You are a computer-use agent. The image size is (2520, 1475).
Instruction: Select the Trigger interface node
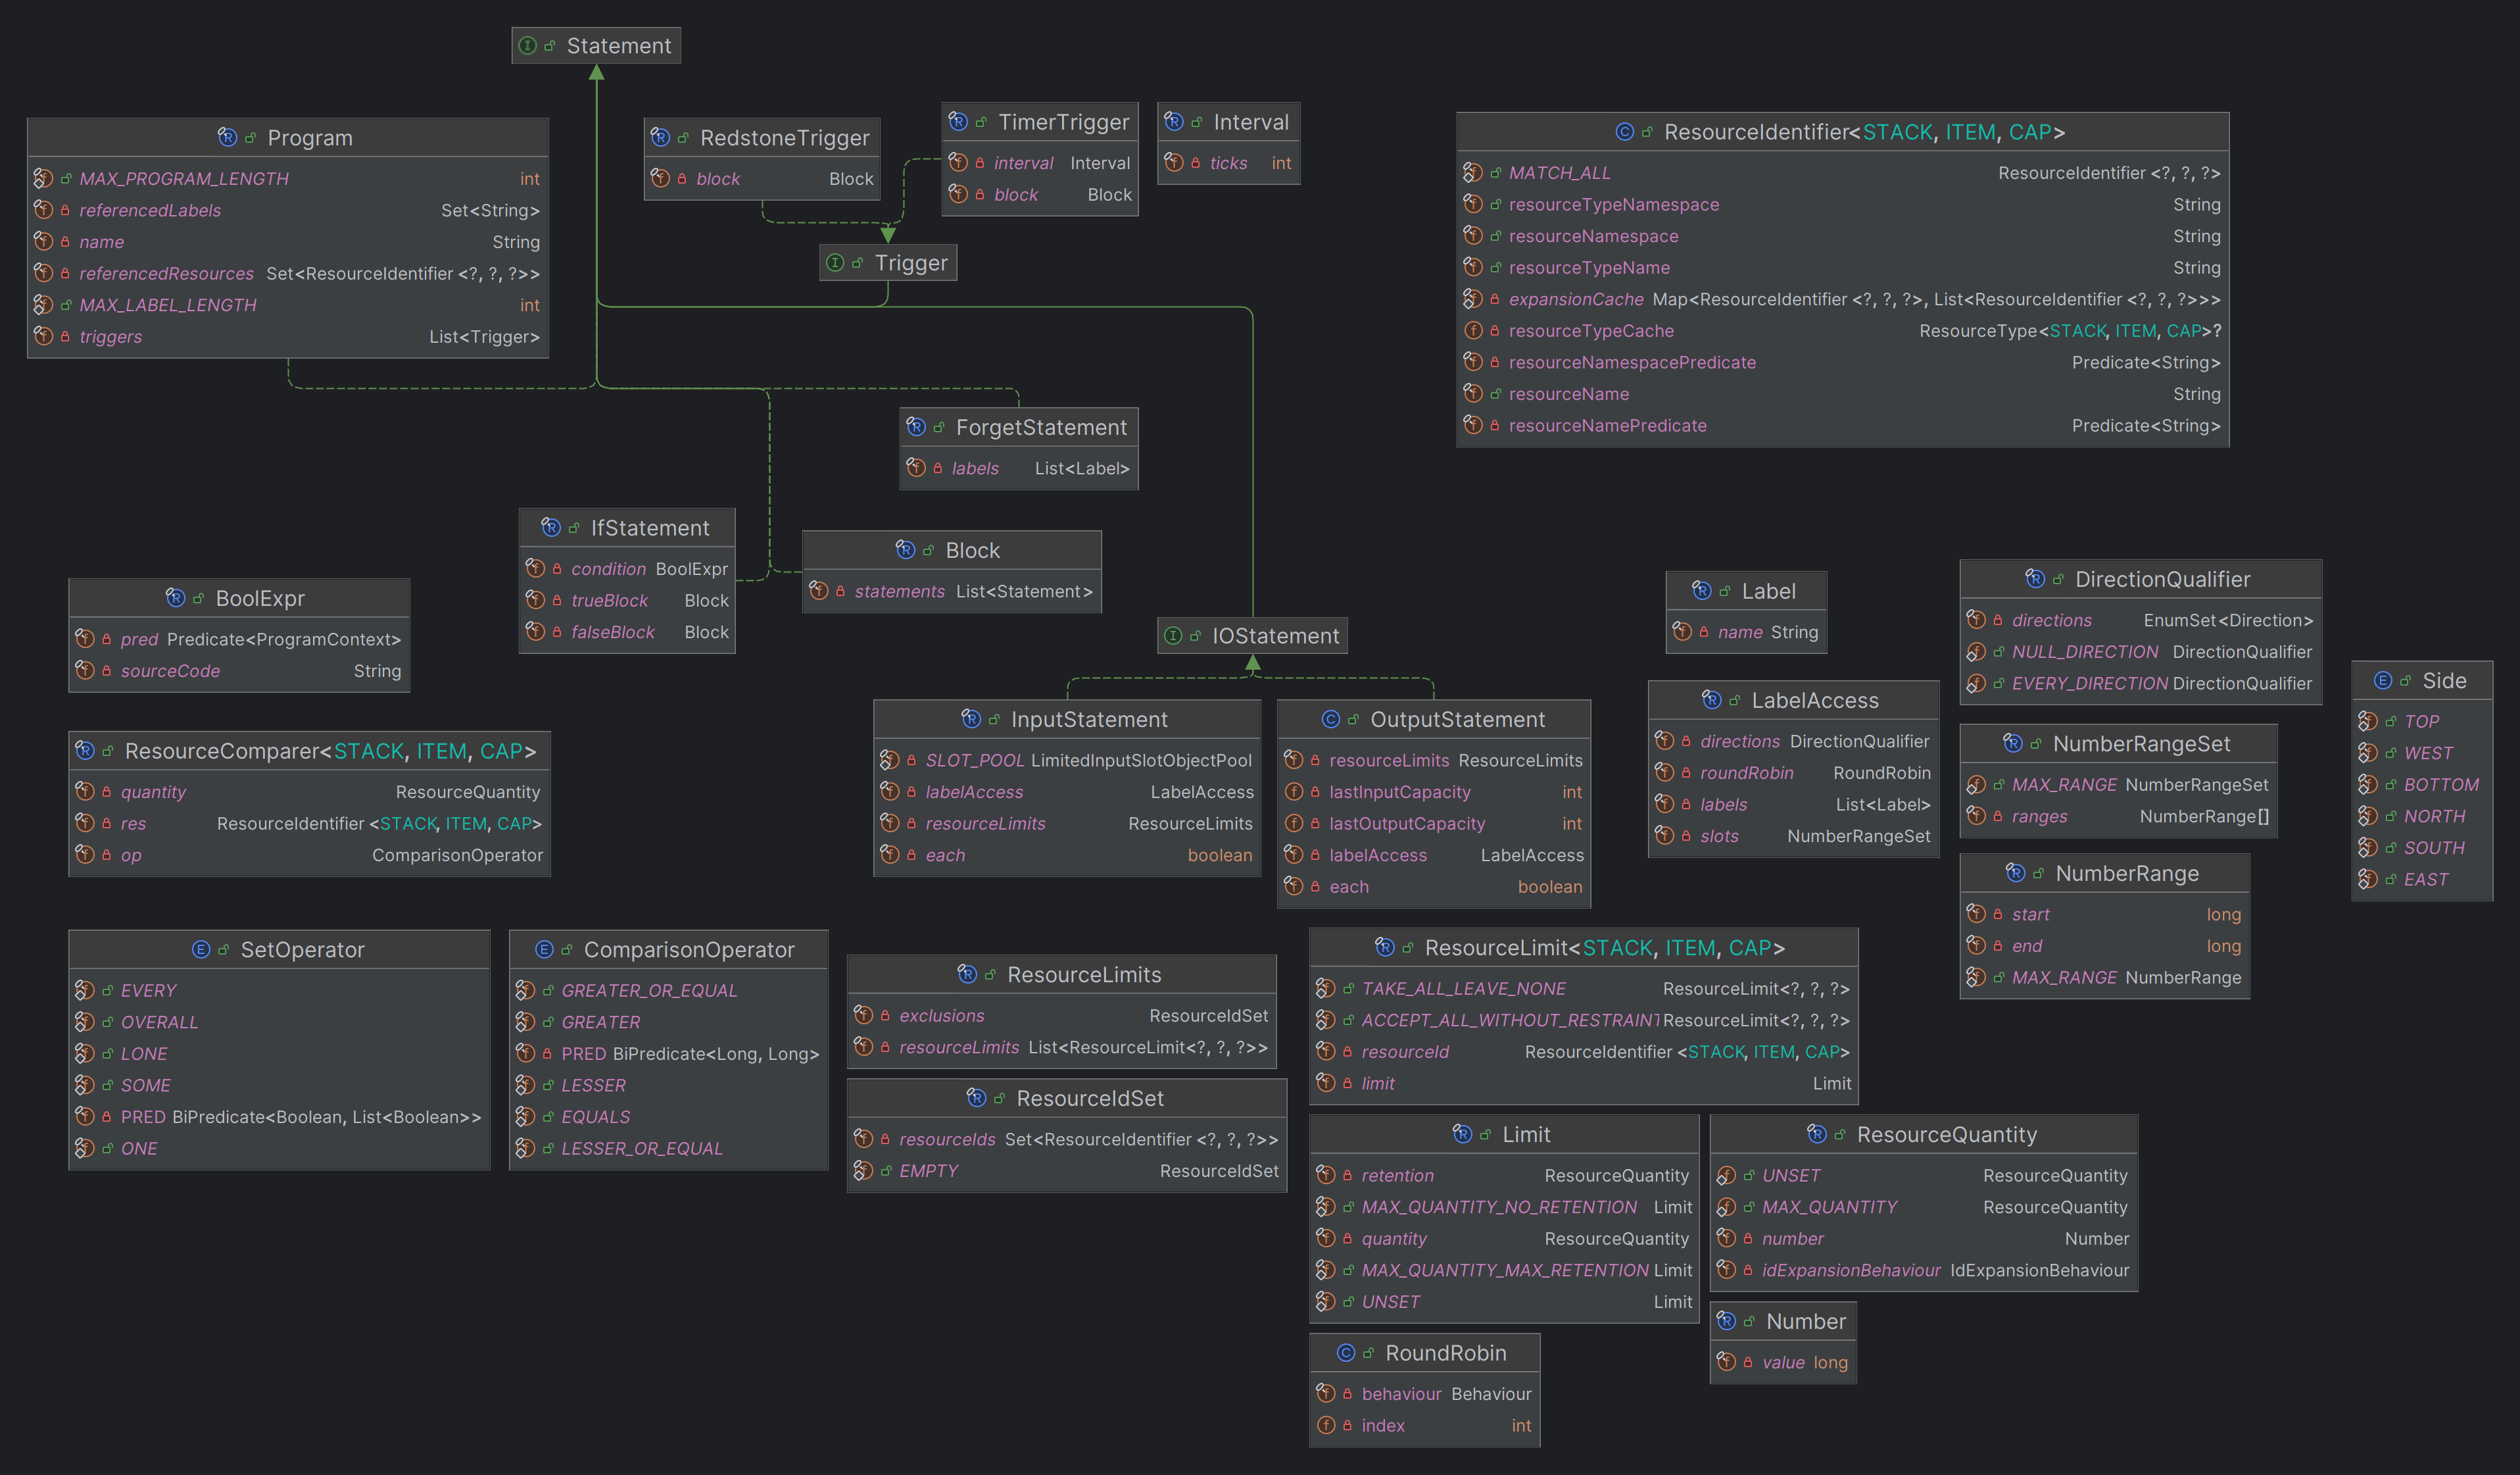pyautogui.click(x=910, y=263)
